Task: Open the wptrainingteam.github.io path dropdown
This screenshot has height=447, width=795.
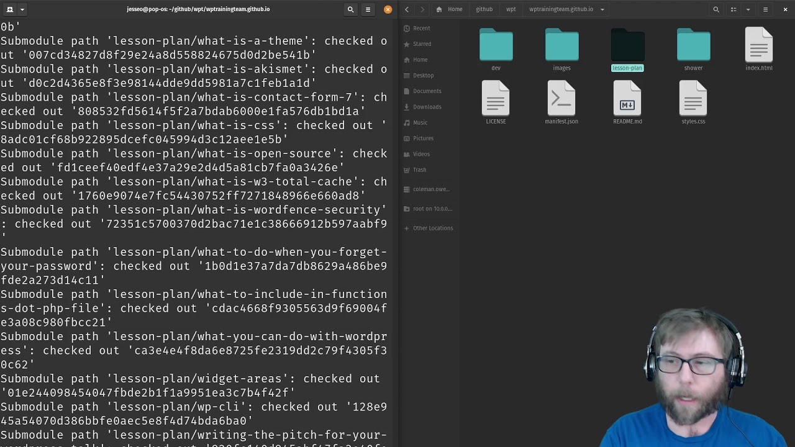Action: pyautogui.click(x=602, y=9)
